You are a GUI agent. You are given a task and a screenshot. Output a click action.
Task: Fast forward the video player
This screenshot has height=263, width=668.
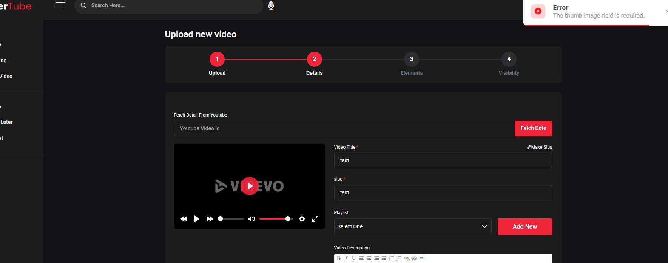[210, 219]
